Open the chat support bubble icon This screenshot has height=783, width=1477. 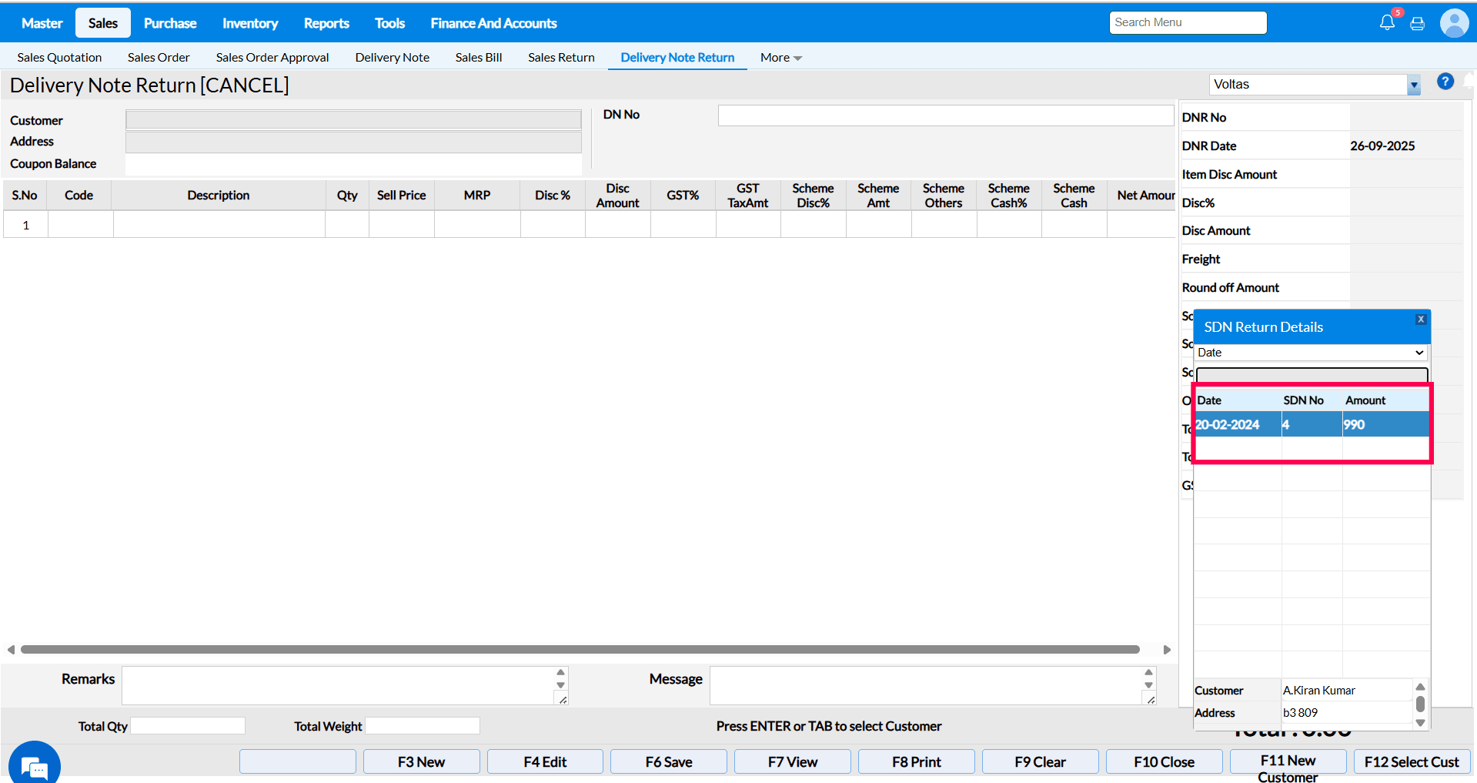click(34, 765)
